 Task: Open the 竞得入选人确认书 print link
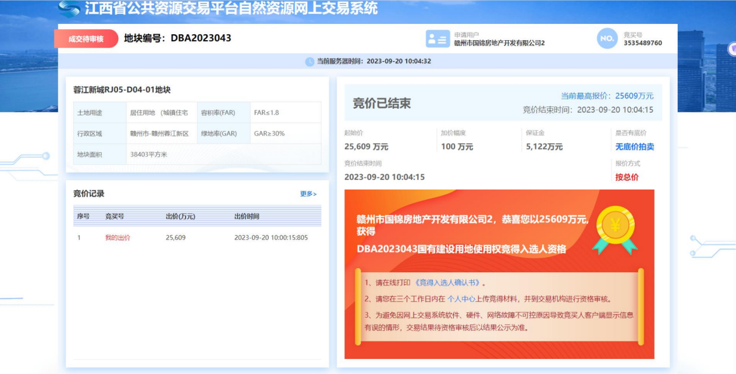447,283
